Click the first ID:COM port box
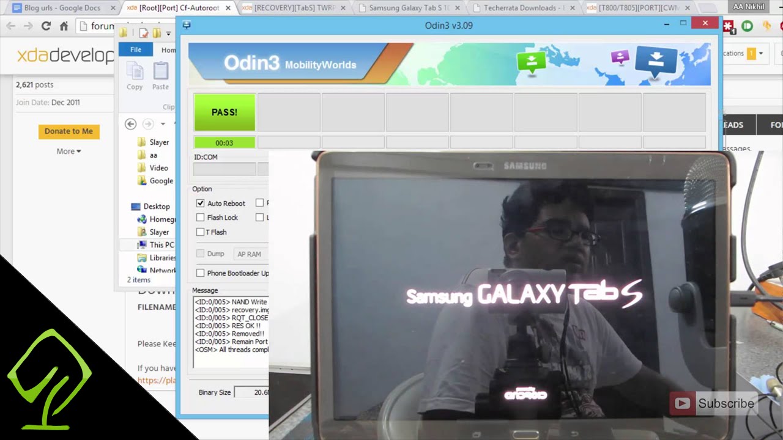The height and width of the screenshot is (440, 783). [225, 169]
